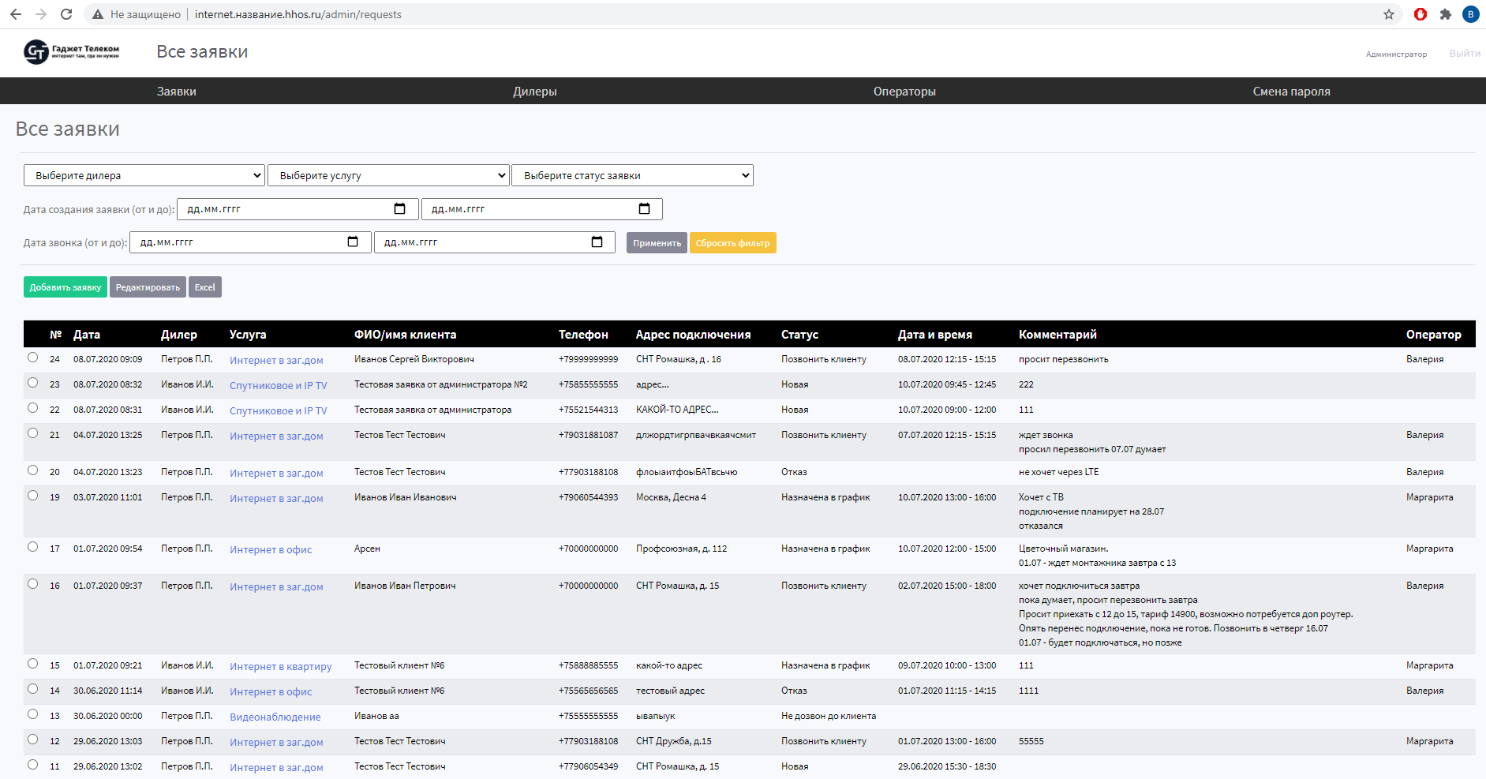Click address Профсоюзная, д. 112
Viewport: 1486px width, 779px height.
tap(681, 549)
